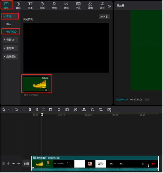Image resolution: width=163 pixels, height=173 pixels.
Task: Click the download icon on preset thumbnail
Action: [46, 90]
